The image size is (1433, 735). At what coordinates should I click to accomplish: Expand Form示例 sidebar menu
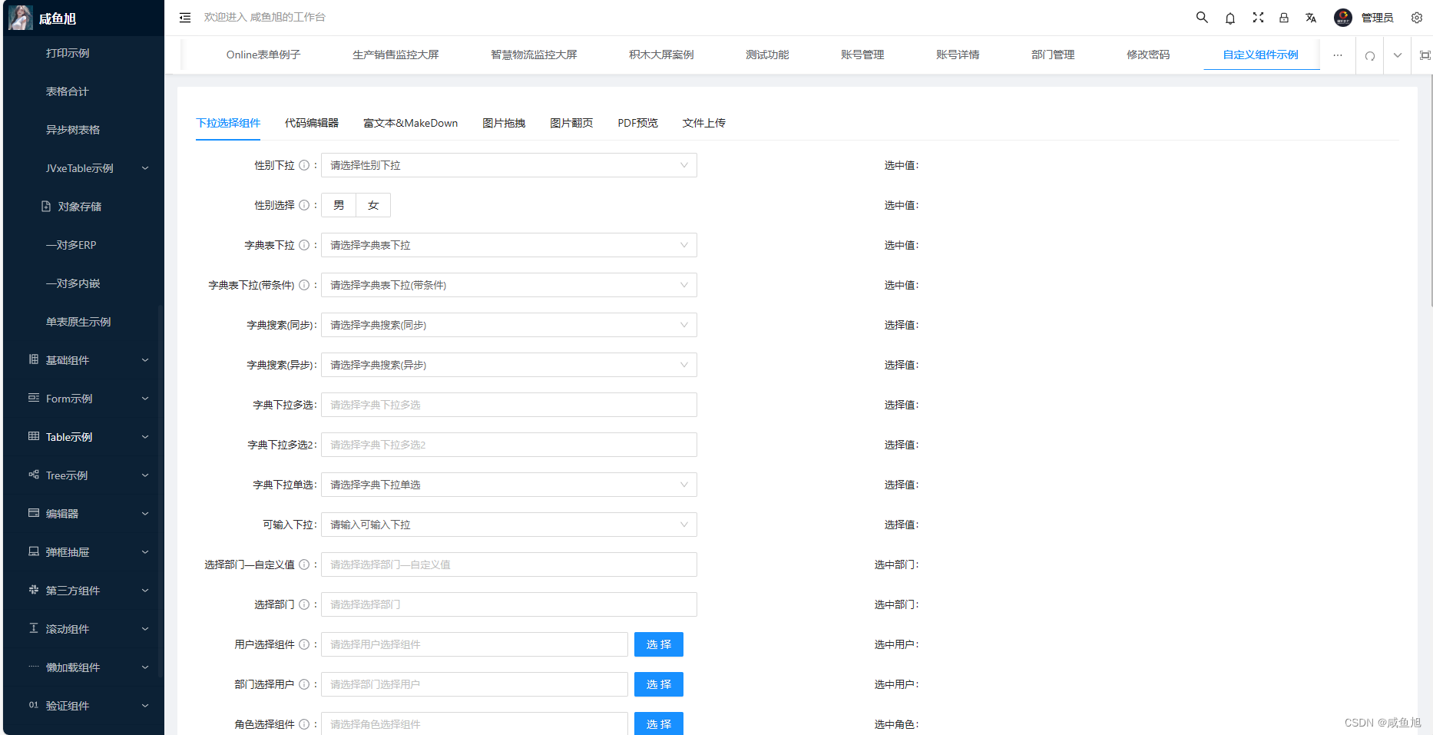(84, 399)
